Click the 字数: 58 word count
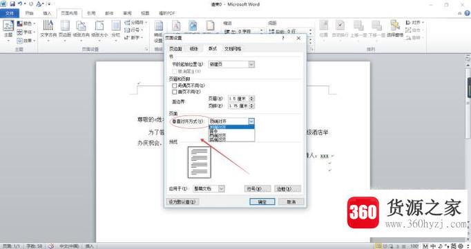Viewport: 471px width, 249px height. pos(35,246)
